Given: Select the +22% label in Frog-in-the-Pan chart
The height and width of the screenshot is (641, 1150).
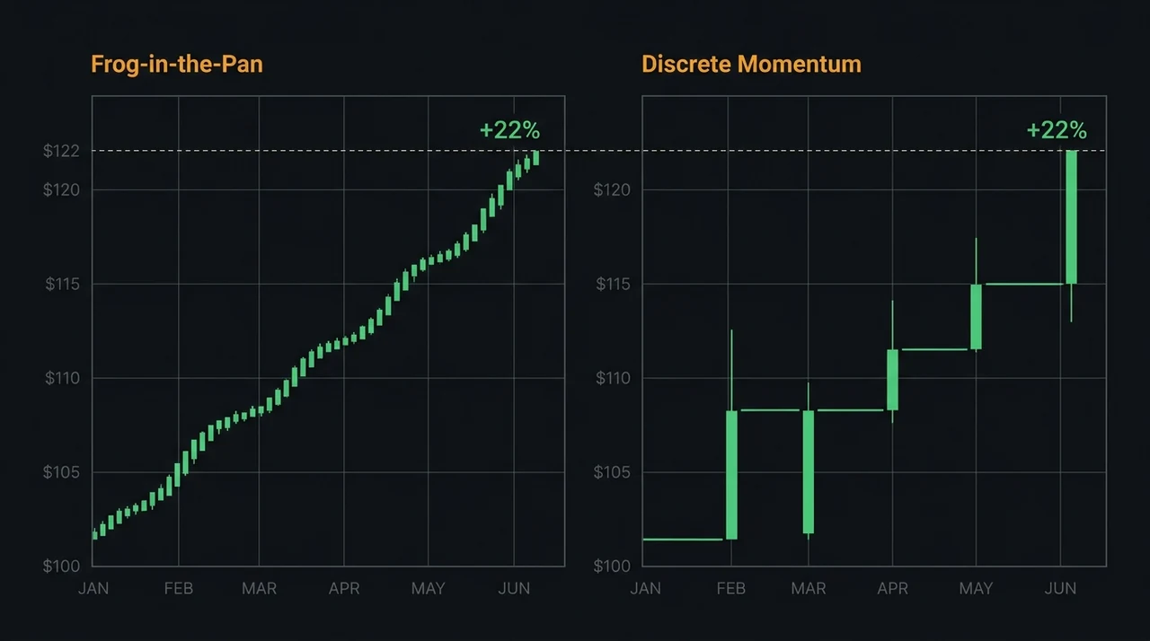Looking at the screenshot, I should click(509, 130).
